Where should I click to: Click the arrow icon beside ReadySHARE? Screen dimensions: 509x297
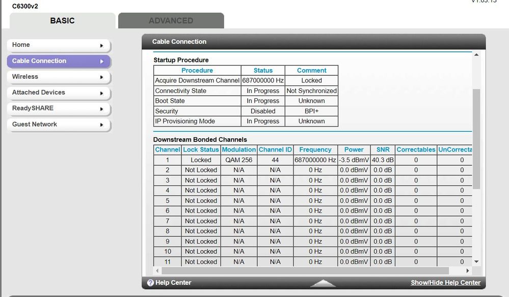click(101, 109)
